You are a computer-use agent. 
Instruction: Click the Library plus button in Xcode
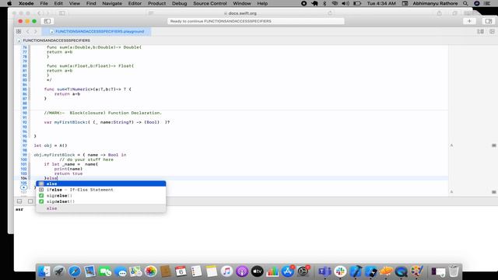pos(469,21)
